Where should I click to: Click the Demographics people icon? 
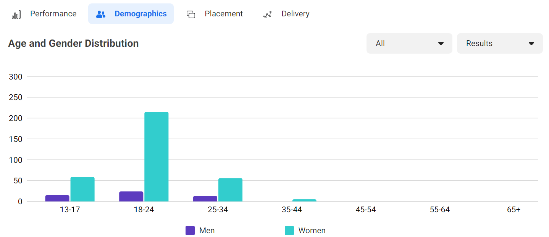pos(101,14)
